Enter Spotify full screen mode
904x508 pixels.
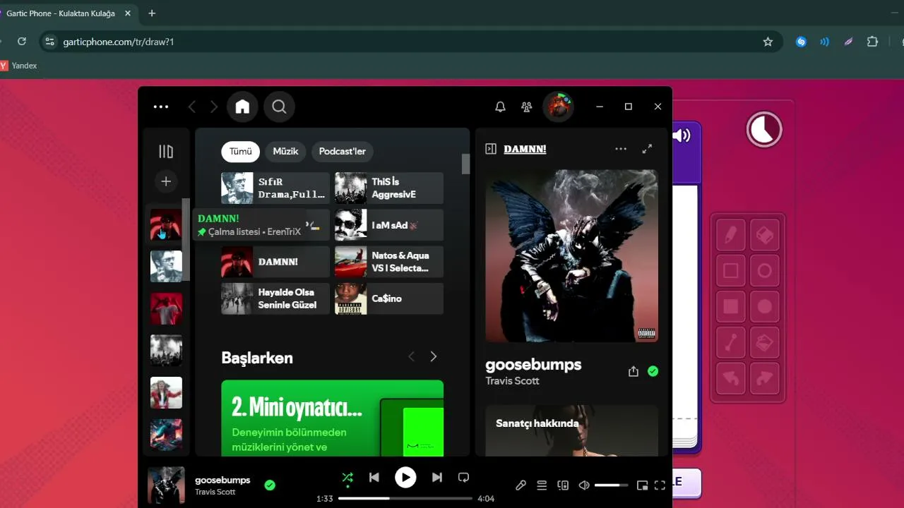tap(660, 485)
